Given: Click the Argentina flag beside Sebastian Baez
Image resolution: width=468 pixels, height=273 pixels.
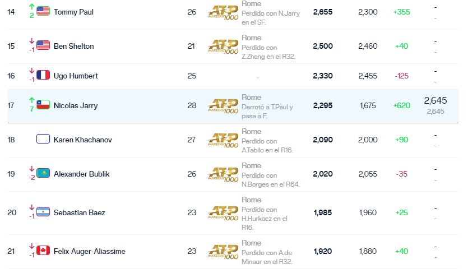Looking at the screenshot, I should [x=43, y=212].
